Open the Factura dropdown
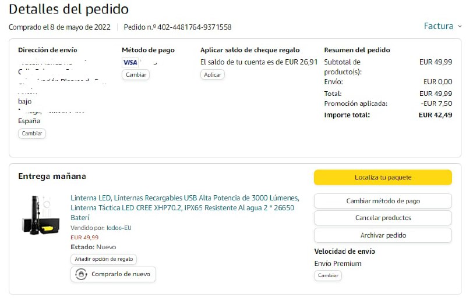 (x=442, y=26)
